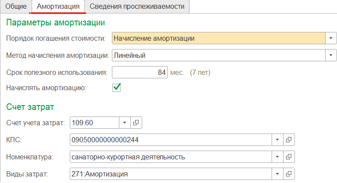Click the КПС code input field
337x183 pixels.
171,140
